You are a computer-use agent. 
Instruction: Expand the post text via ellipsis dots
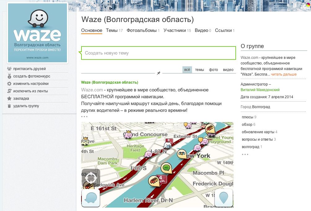84,117
